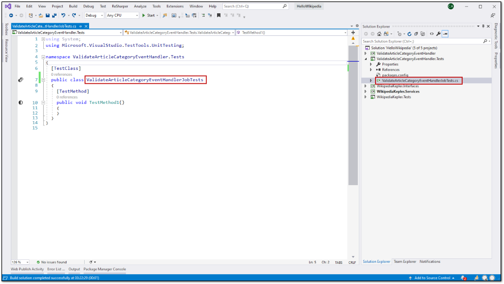Click the unit test status icon beside line 7
This screenshot has height=284, width=504.
[21, 80]
